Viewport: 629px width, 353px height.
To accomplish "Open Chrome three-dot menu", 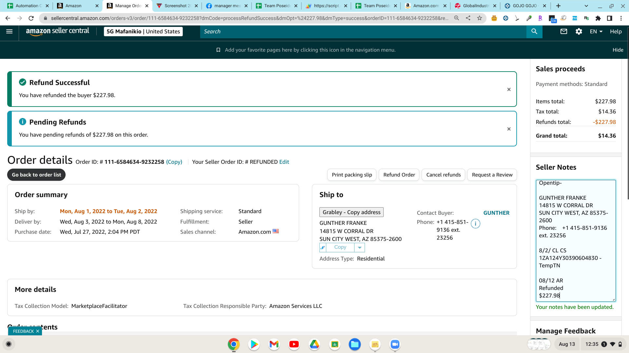I will tap(621, 18).
